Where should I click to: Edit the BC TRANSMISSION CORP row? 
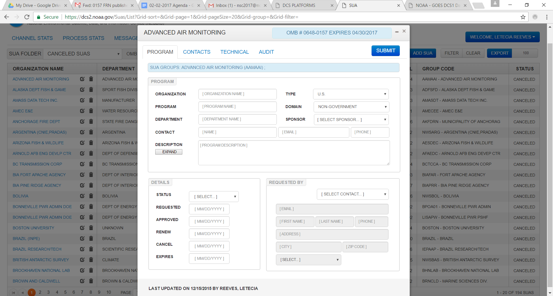click(x=82, y=164)
